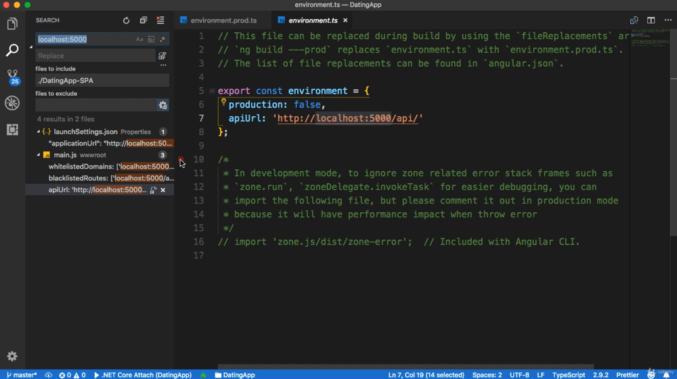677x379 pixels.
Task: Open whitelistedDomains match in main.js
Action: point(110,167)
